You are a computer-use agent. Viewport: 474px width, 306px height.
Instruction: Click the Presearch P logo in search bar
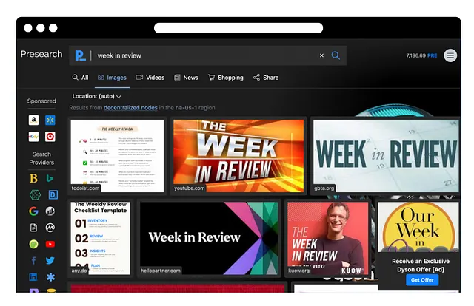[x=80, y=55]
